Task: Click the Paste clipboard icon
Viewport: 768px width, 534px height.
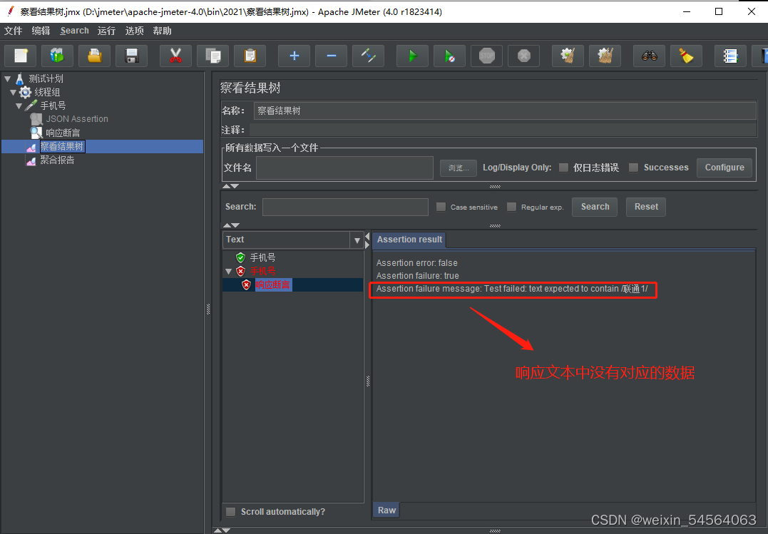Action: [250, 56]
